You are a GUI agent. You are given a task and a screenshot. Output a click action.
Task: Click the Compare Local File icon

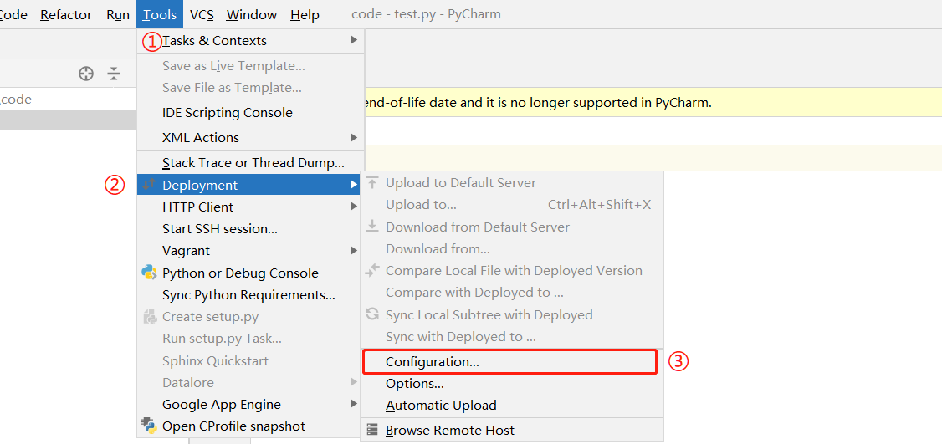pyautogui.click(x=372, y=270)
